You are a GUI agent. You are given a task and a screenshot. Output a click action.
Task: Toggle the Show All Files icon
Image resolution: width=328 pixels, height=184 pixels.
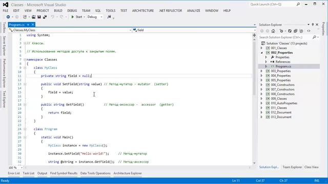click(301, 31)
